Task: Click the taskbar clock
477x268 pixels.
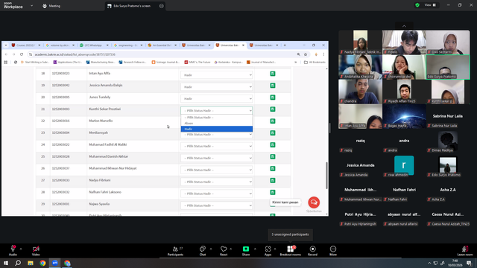Action: coord(455,263)
